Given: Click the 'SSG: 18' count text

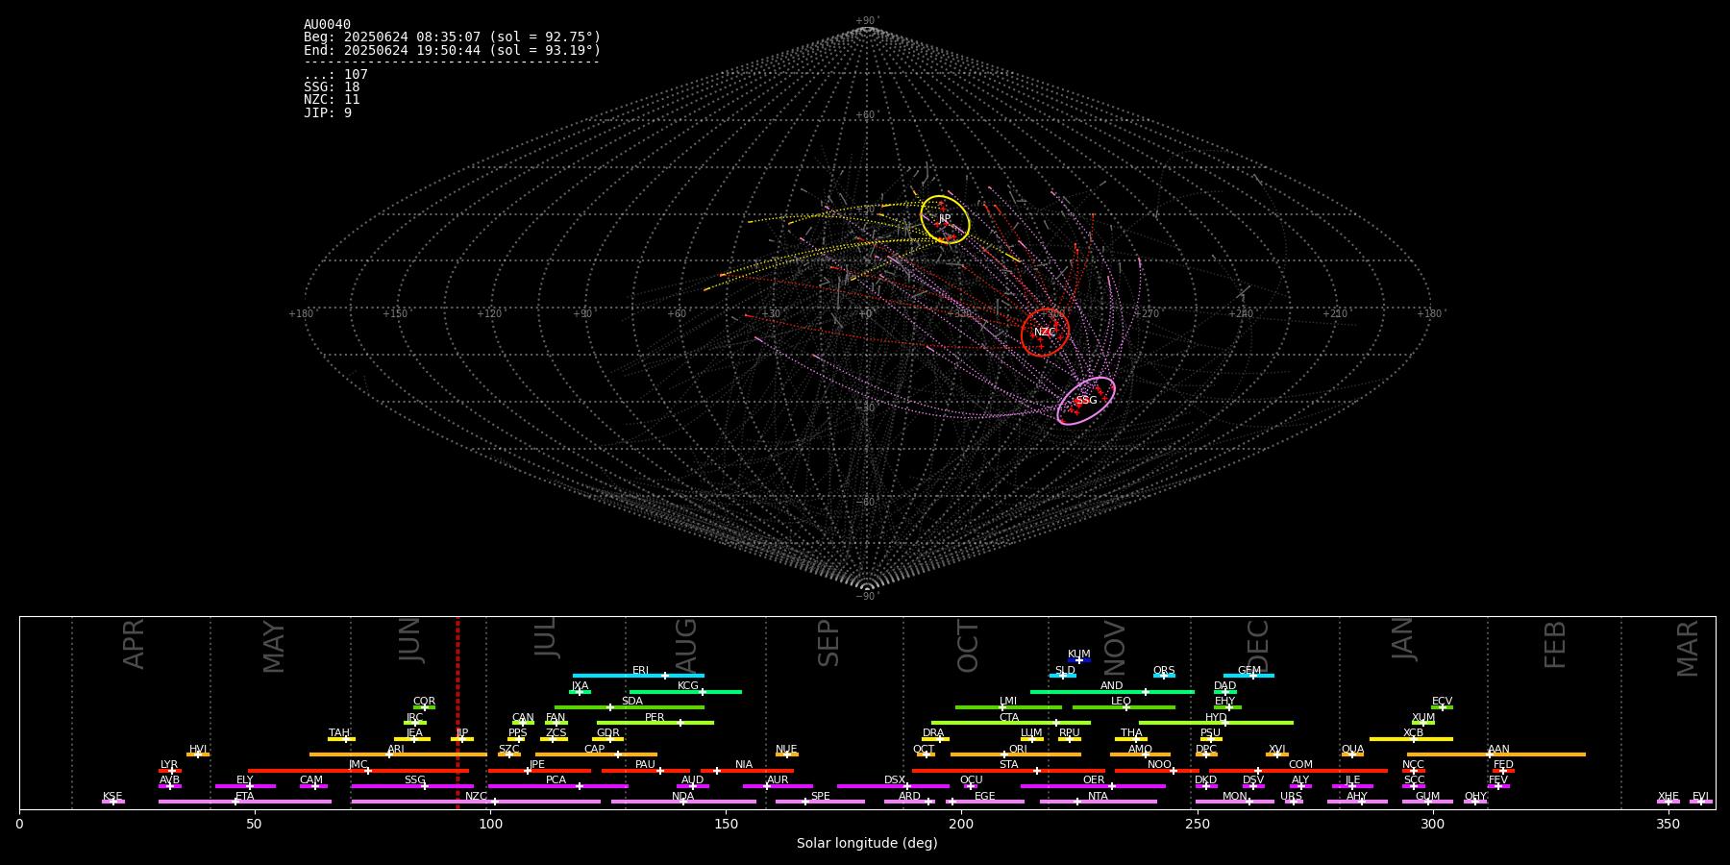Looking at the screenshot, I should (x=332, y=87).
